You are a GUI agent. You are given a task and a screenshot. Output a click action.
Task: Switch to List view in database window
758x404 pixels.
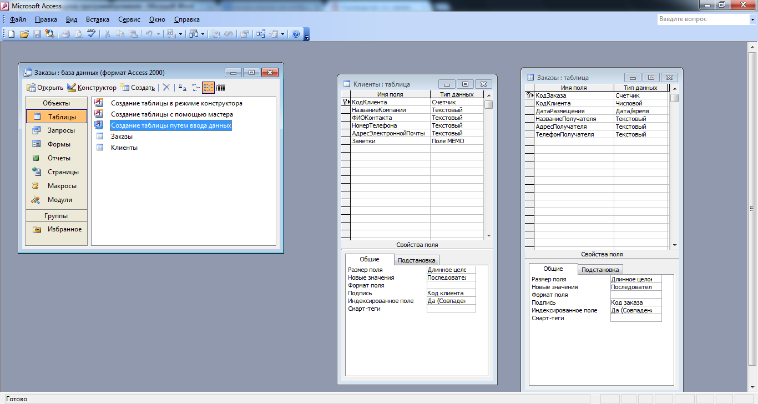208,88
